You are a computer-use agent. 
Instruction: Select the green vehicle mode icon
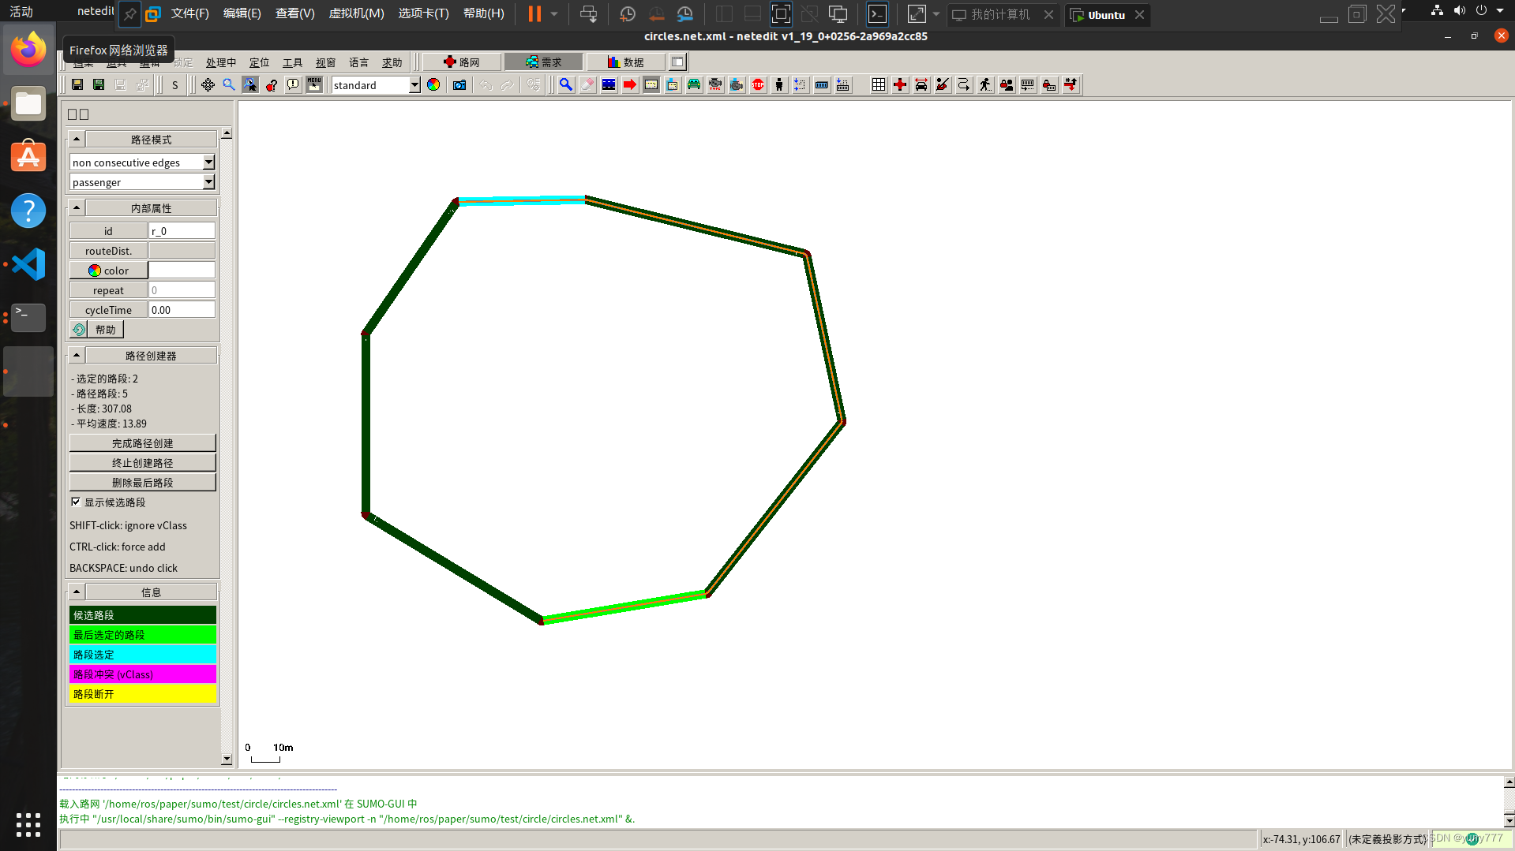[694, 85]
